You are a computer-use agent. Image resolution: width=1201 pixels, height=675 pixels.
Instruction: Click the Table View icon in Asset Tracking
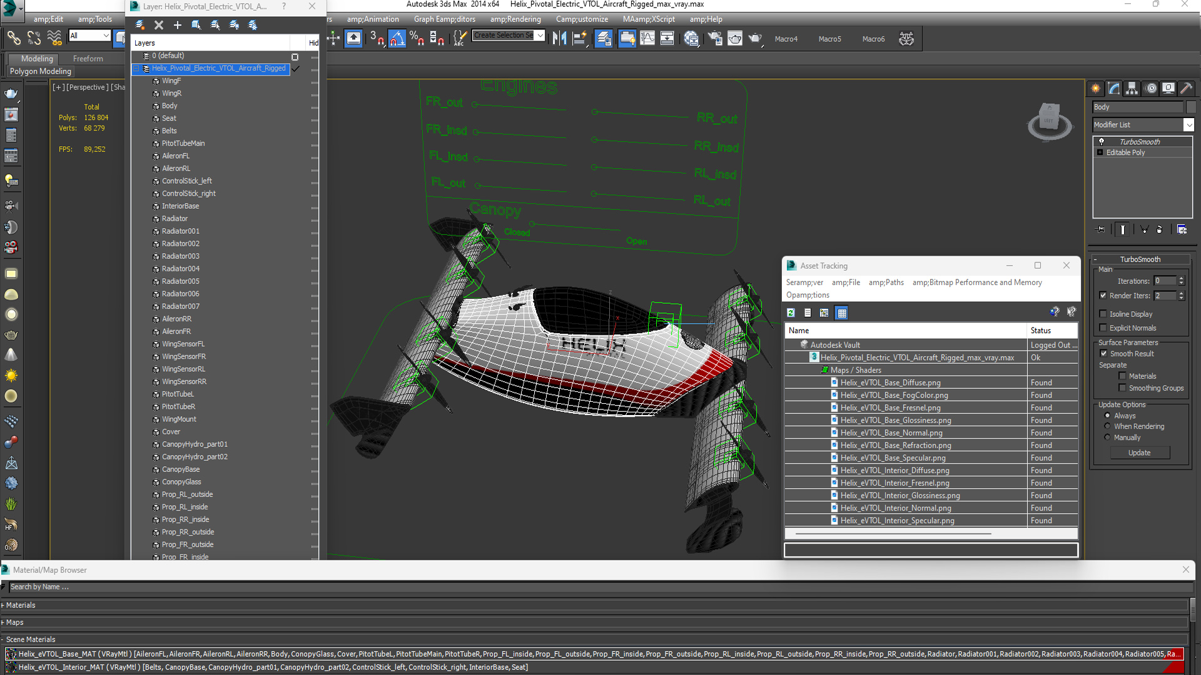coord(842,312)
